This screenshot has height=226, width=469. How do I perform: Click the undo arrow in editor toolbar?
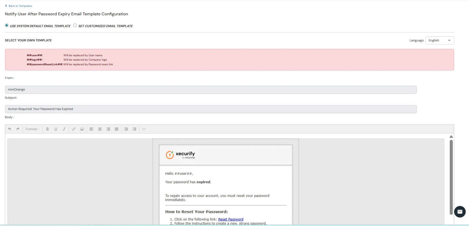(10, 129)
